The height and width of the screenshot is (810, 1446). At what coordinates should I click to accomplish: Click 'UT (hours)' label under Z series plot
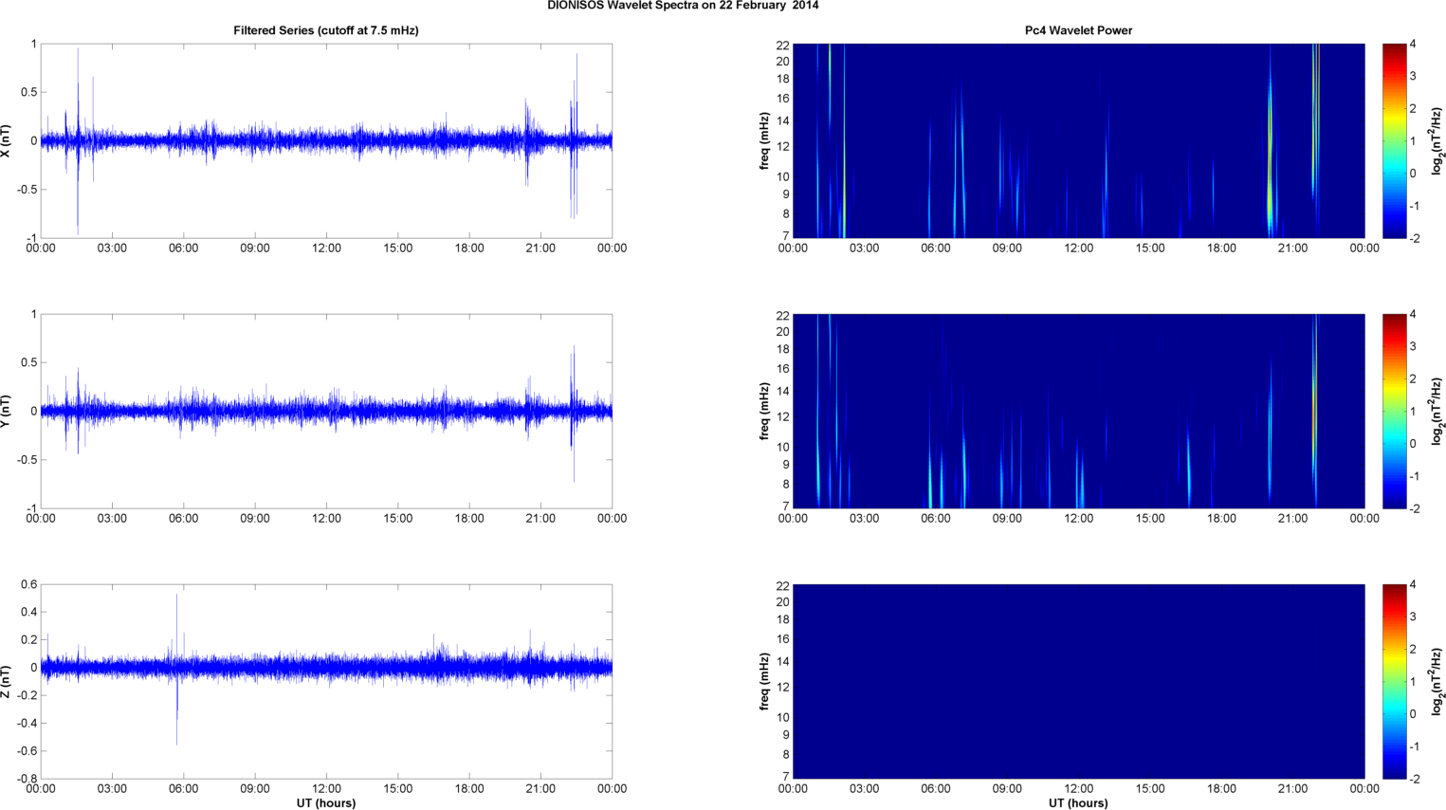click(326, 803)
